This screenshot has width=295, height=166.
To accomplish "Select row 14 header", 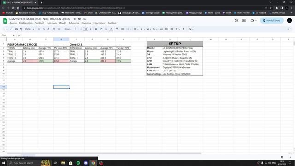I will (3, 87).
